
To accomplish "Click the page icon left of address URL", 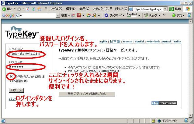I will point(131,9).
